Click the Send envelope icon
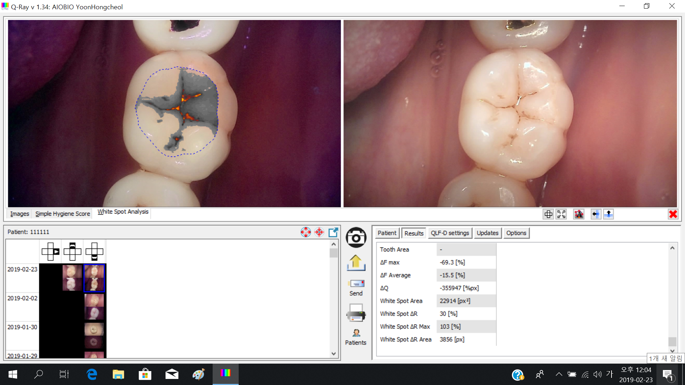The image size is (685, 385). [356, 288]
